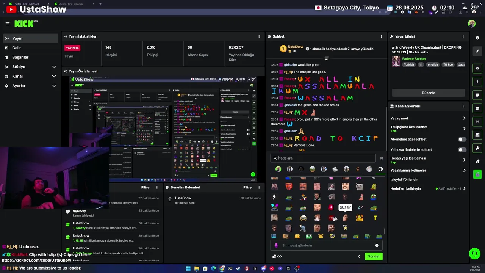Choose the first channel avatar emote tab
485x273 pixels.
[x=278, y=169]
